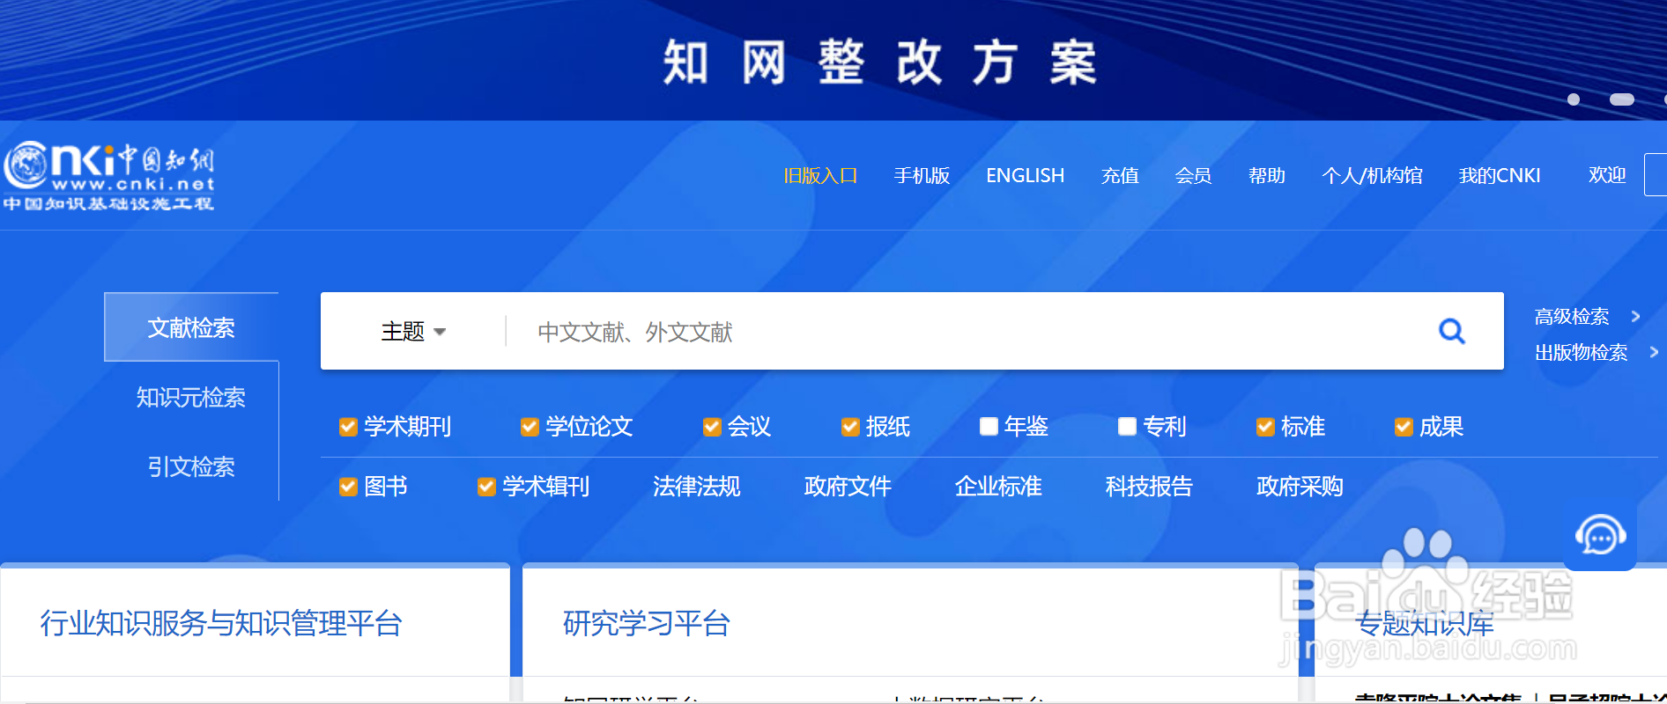
Task: Select the elongated carousel indicator in banner
Action: coord(1622,99)
